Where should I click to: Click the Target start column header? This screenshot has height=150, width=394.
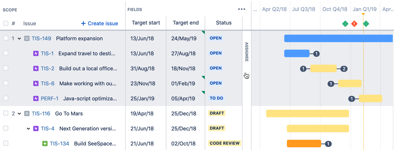click(x=146, y=23)
